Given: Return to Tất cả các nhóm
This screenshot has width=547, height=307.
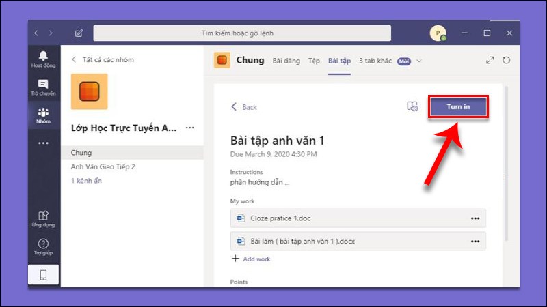Looking at the screenshot, I should (x=103, y=59).
